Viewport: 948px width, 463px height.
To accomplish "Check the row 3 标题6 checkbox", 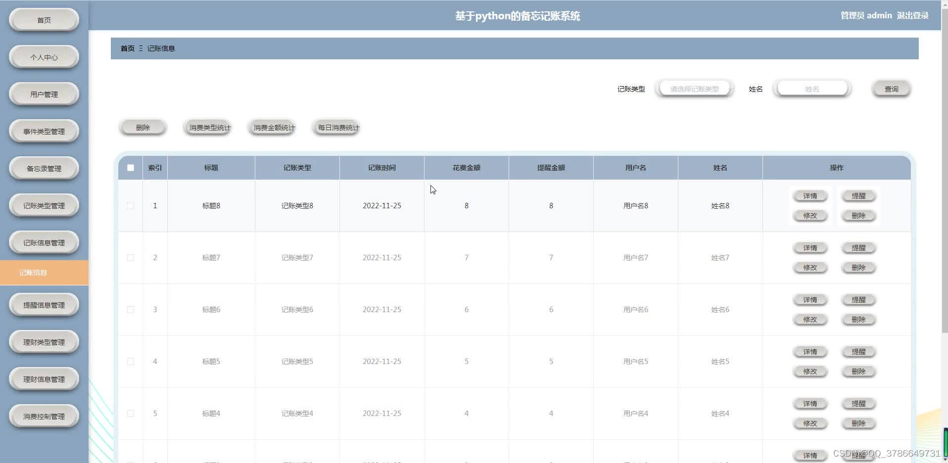I will pyautogui.click(x=131, y=310).
